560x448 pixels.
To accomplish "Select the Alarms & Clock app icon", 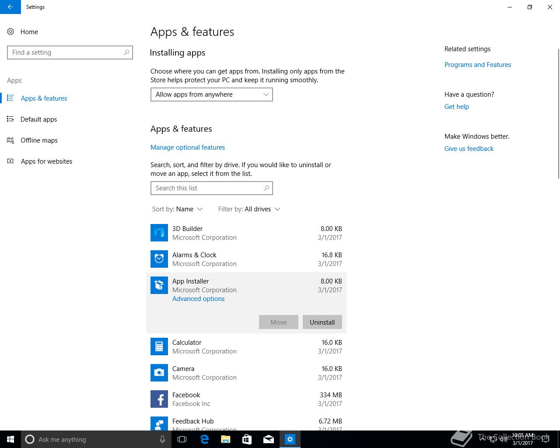I will (x=159, y=259).
